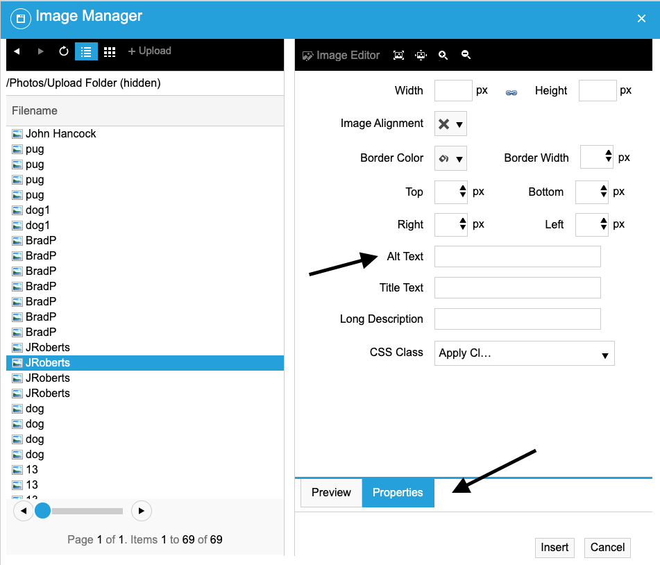Open the Image Editor
This screenshot has height=565, width=660.
coord(341,55)
